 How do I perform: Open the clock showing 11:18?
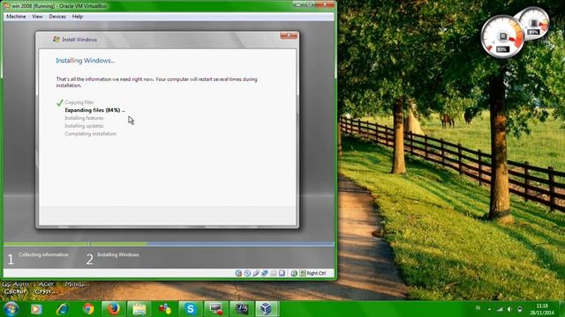tap(541, 309)
